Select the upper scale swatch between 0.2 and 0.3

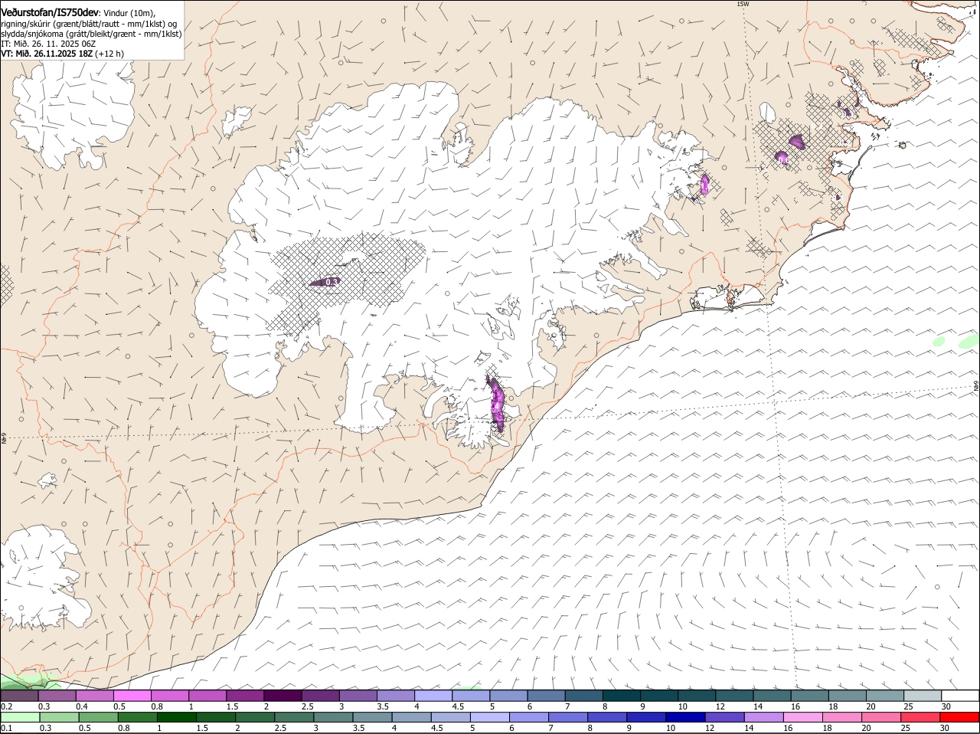pos(19,696)
